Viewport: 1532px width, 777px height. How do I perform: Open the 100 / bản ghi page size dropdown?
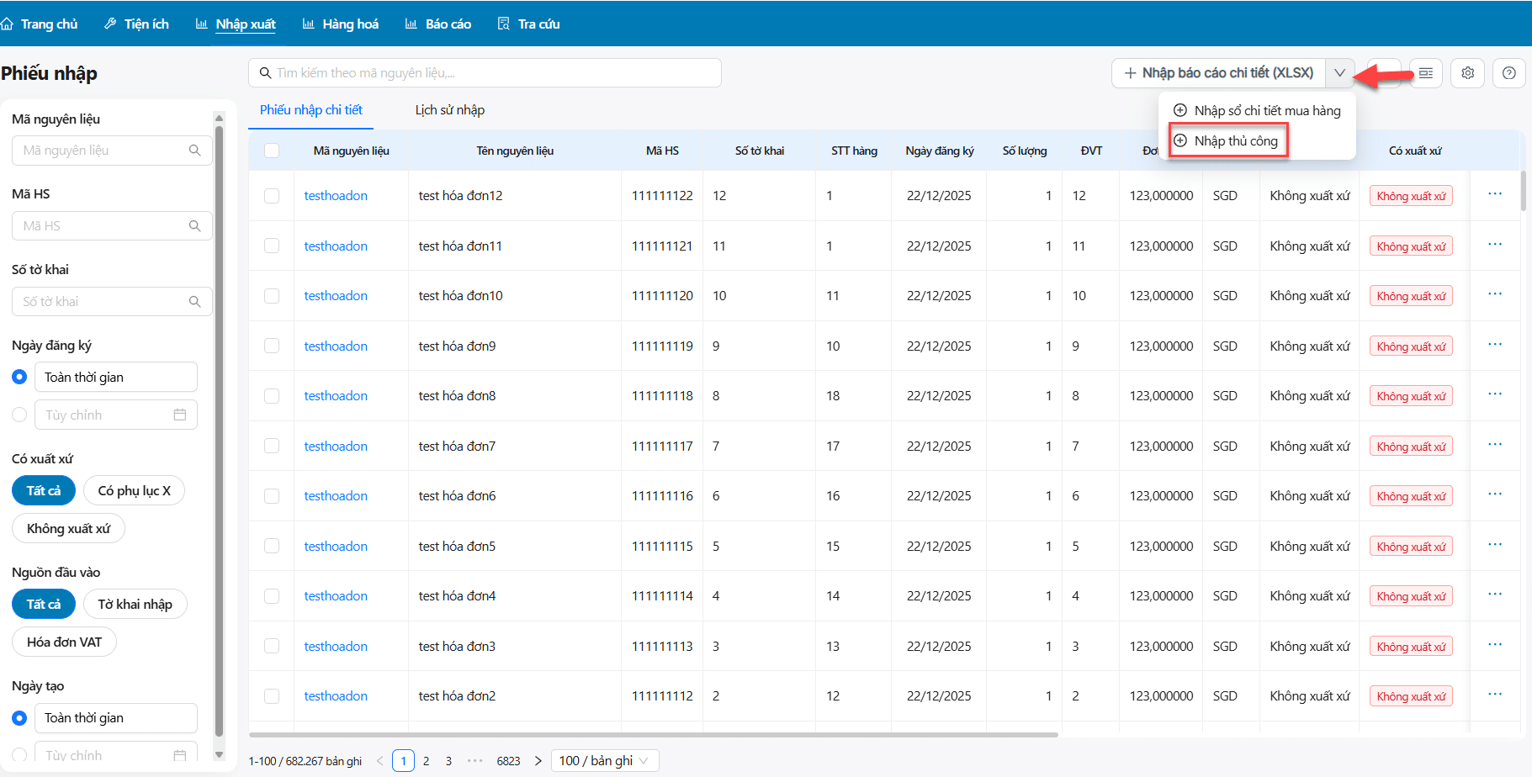tap(604, 761)
